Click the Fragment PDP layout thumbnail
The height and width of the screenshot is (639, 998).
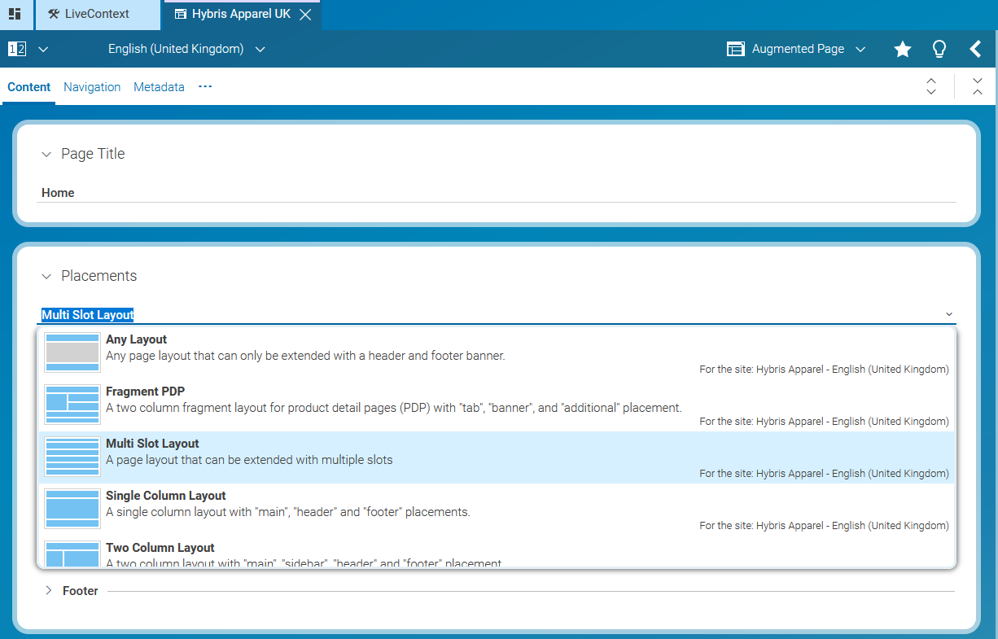pyautogui.click(x=72, y=405)
